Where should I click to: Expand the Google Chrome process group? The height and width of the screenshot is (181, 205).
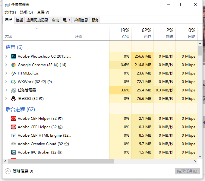(6, 65)
